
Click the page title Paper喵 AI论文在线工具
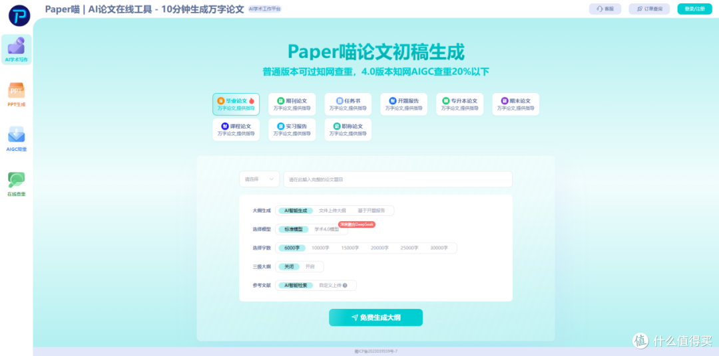(x=144, y=9)
